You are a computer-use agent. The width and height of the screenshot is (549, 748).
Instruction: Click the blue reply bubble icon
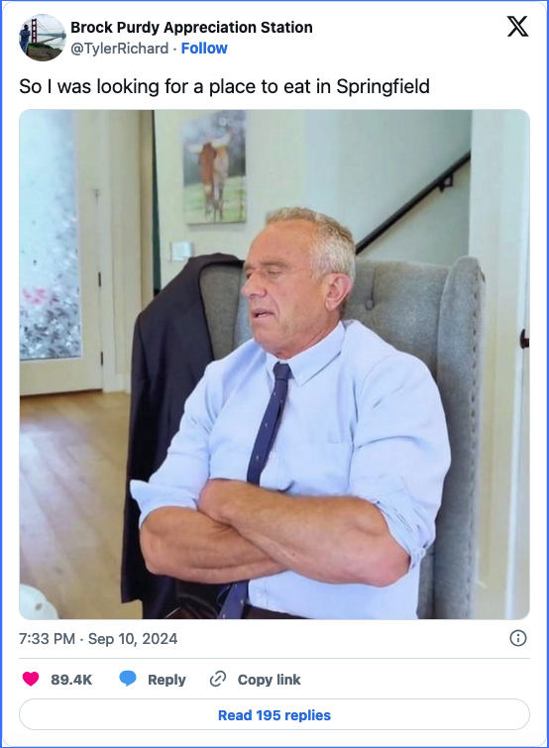click(x=128, y=679)
